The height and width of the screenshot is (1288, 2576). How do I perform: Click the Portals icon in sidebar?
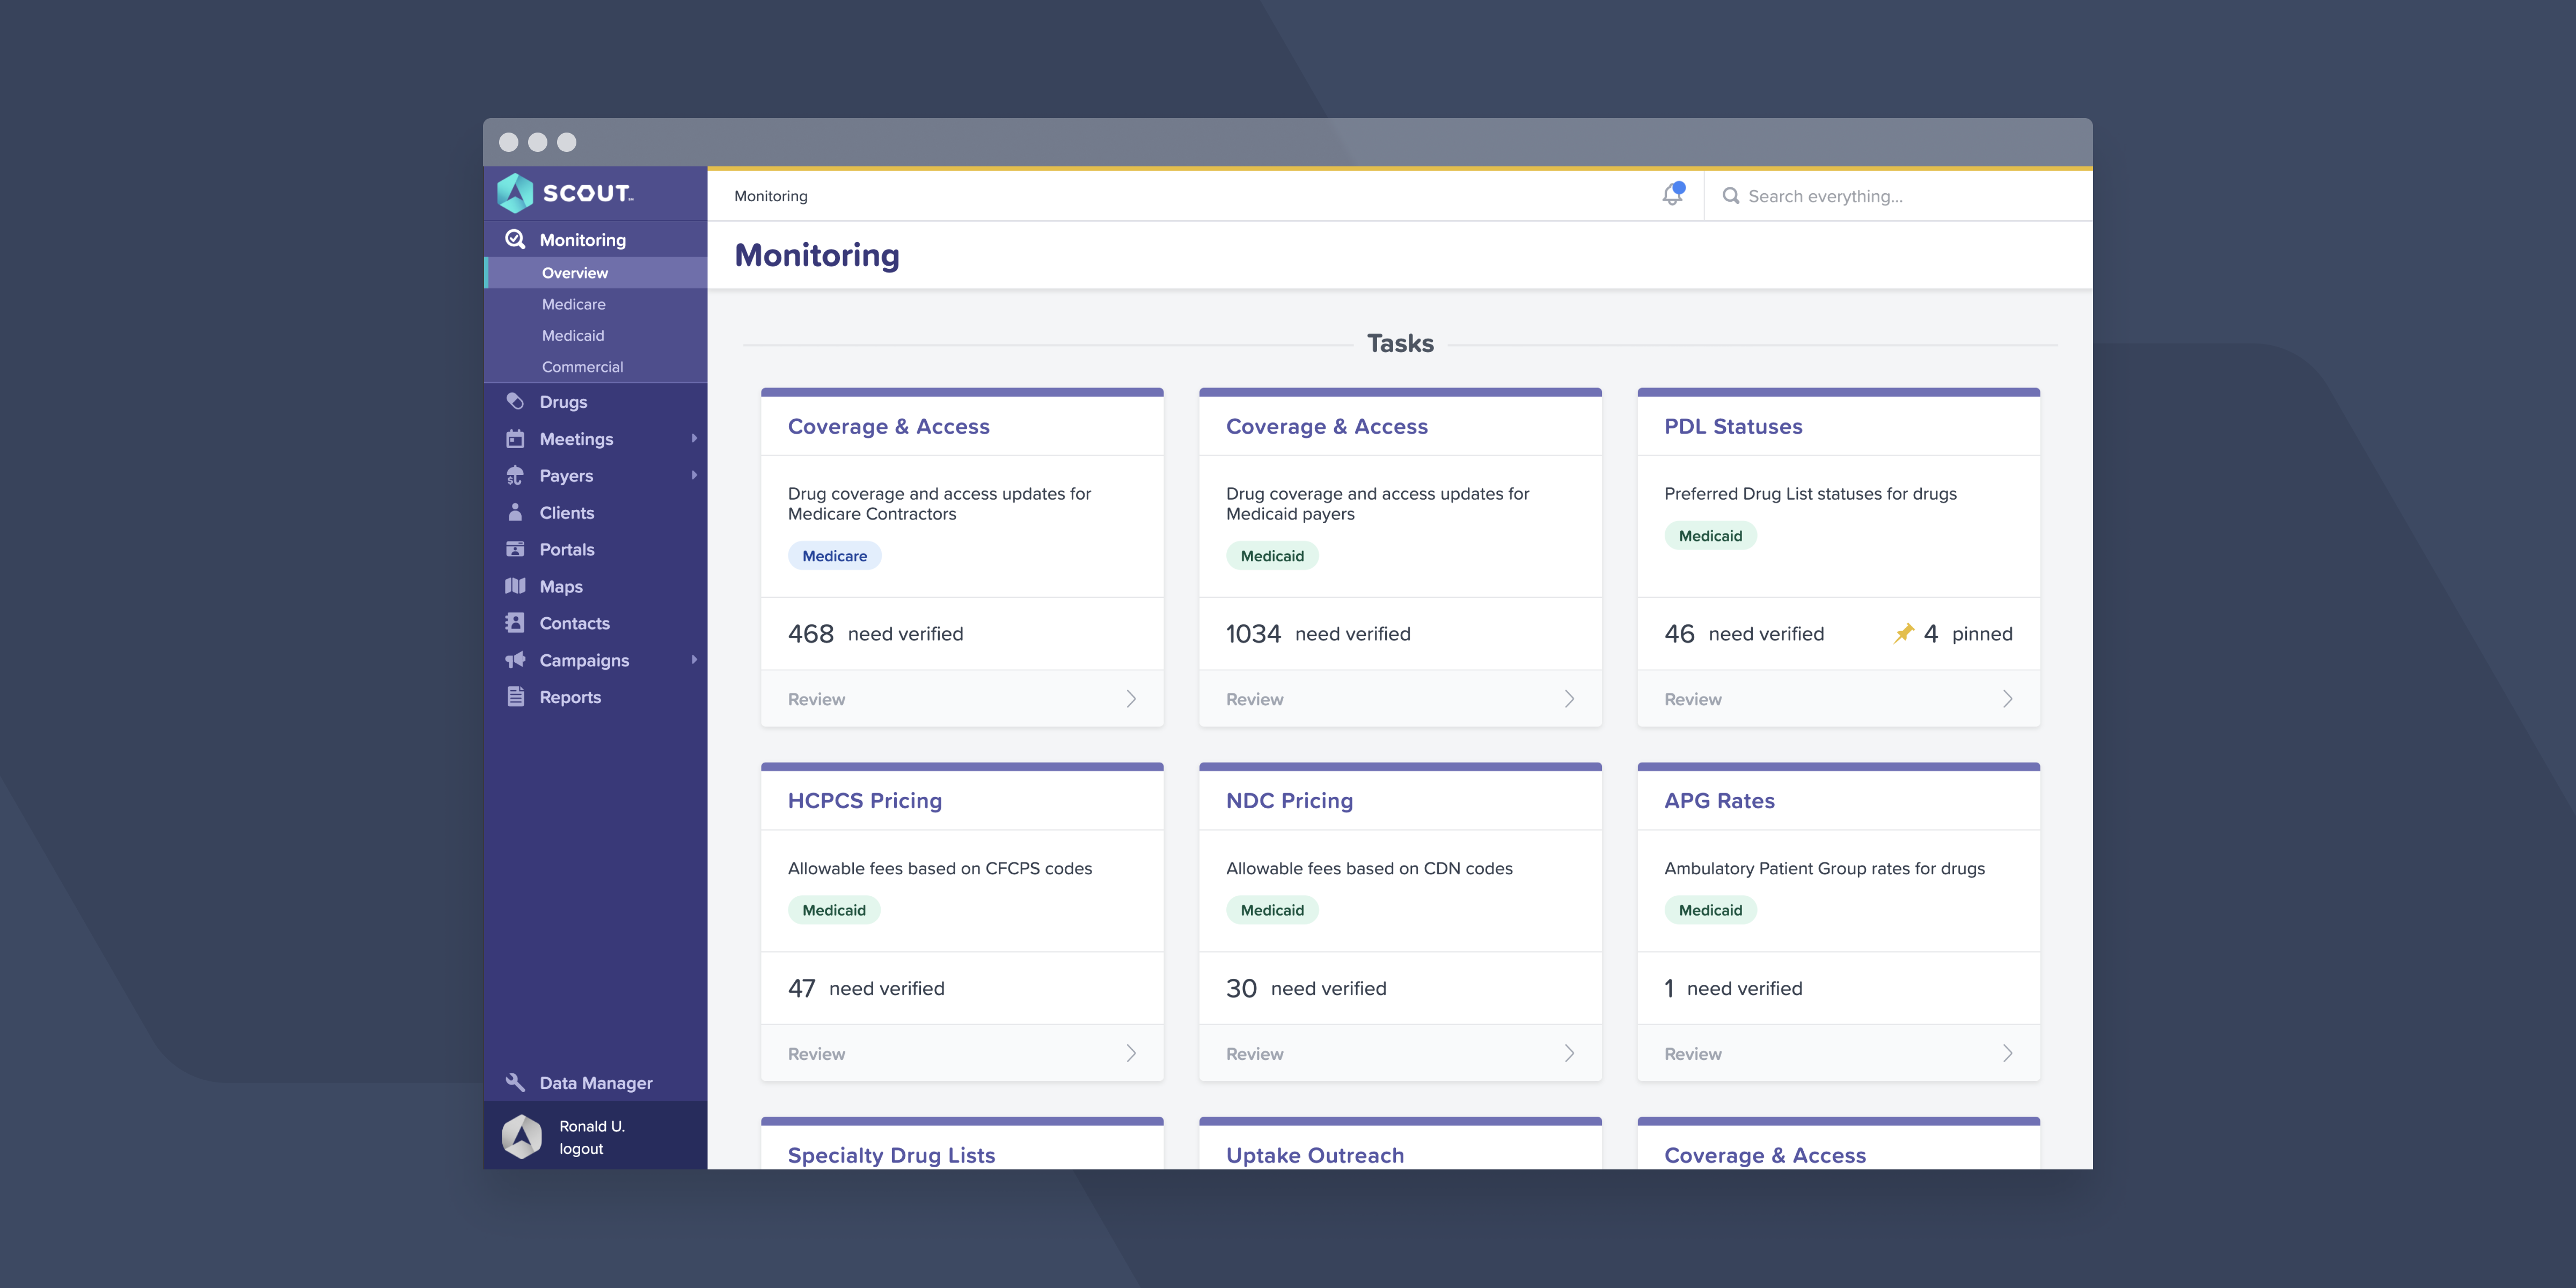(515, 549)
